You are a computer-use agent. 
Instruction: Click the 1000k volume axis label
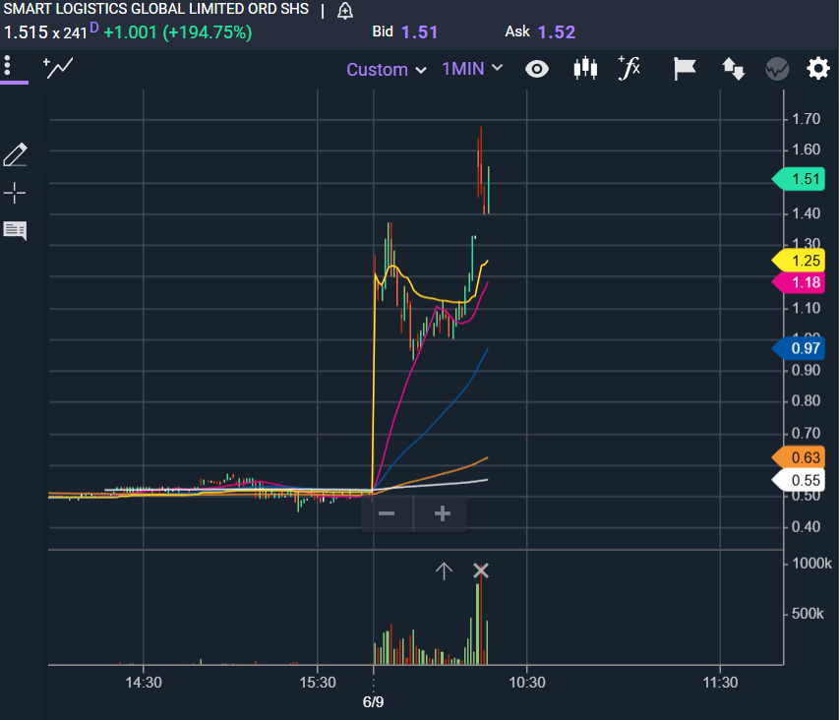pyautogui.click(x=811, y=564)
